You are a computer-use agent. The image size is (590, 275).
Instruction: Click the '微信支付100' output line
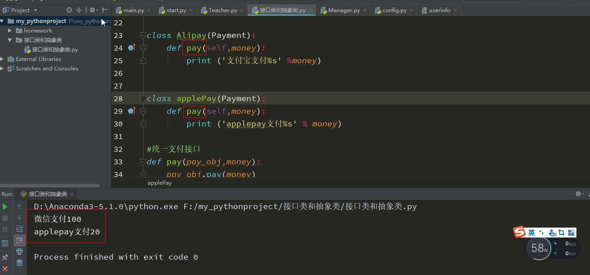click(58, 219)
